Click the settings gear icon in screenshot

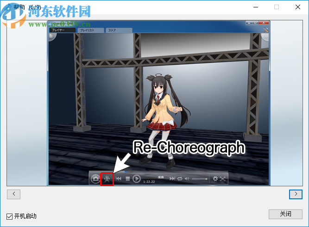215,178
